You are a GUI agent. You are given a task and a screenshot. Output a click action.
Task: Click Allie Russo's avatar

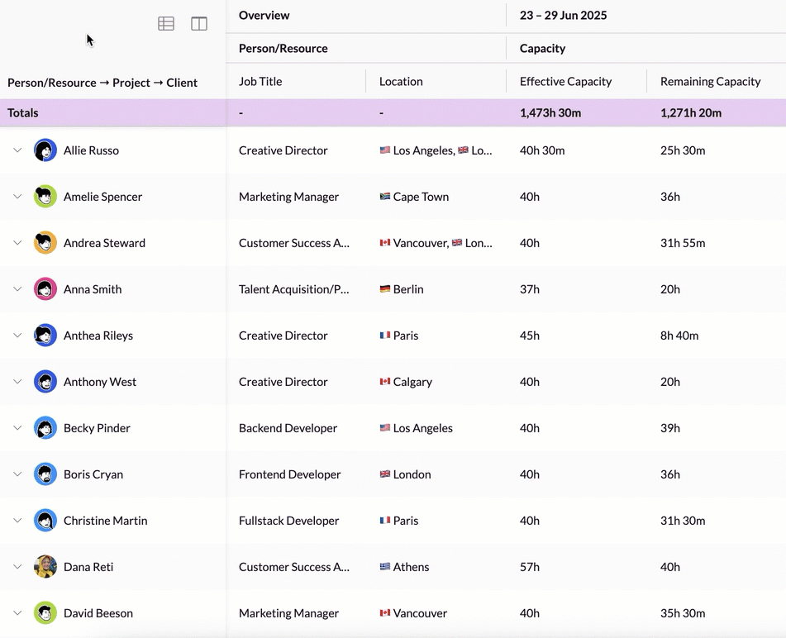point(45,150)
